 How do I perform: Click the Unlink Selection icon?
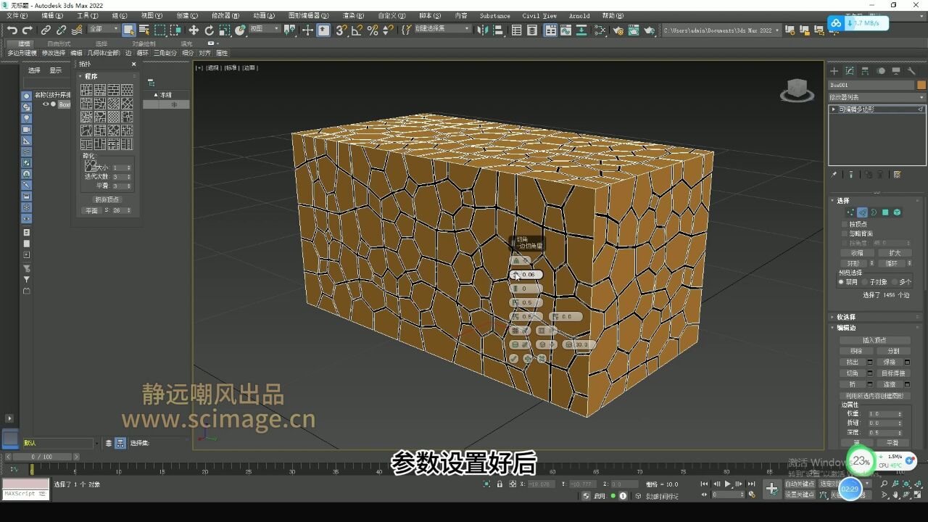pyautogui.click(x=62, y=30)
